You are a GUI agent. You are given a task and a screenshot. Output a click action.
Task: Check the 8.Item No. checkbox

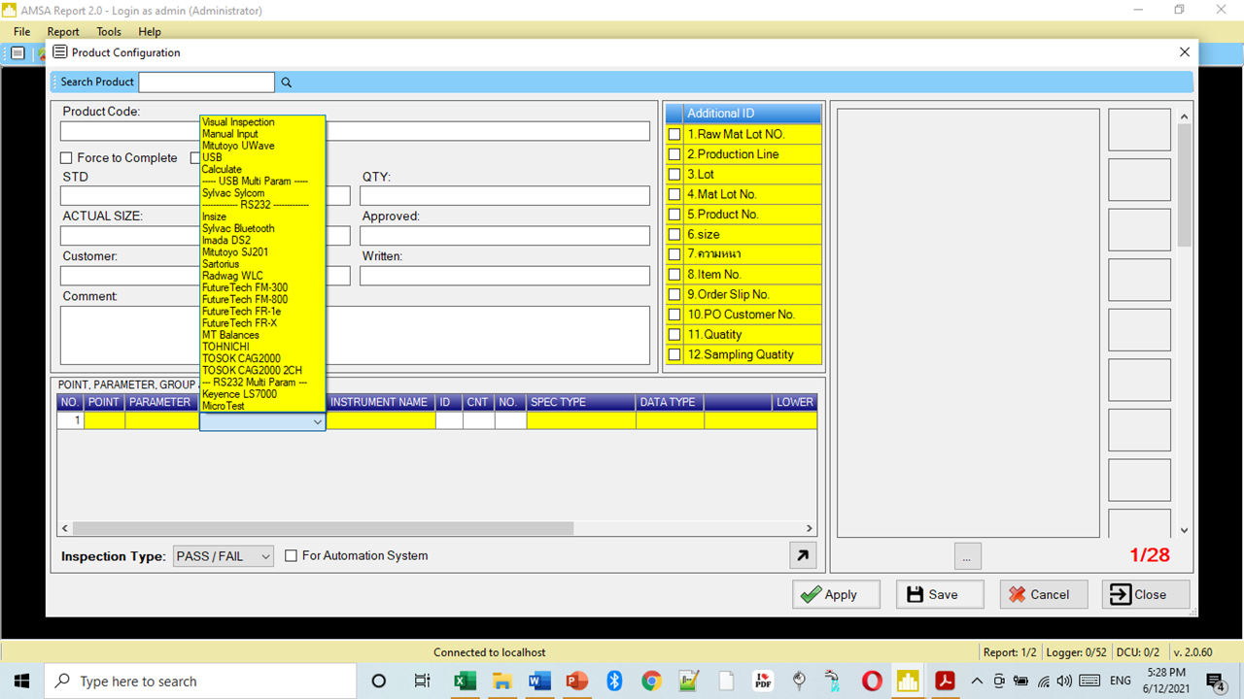click(674, 275)
